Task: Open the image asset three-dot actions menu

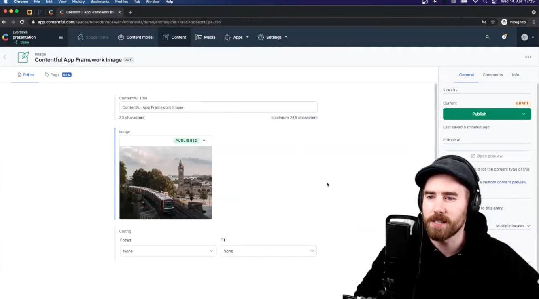Action: pos(205,140)
